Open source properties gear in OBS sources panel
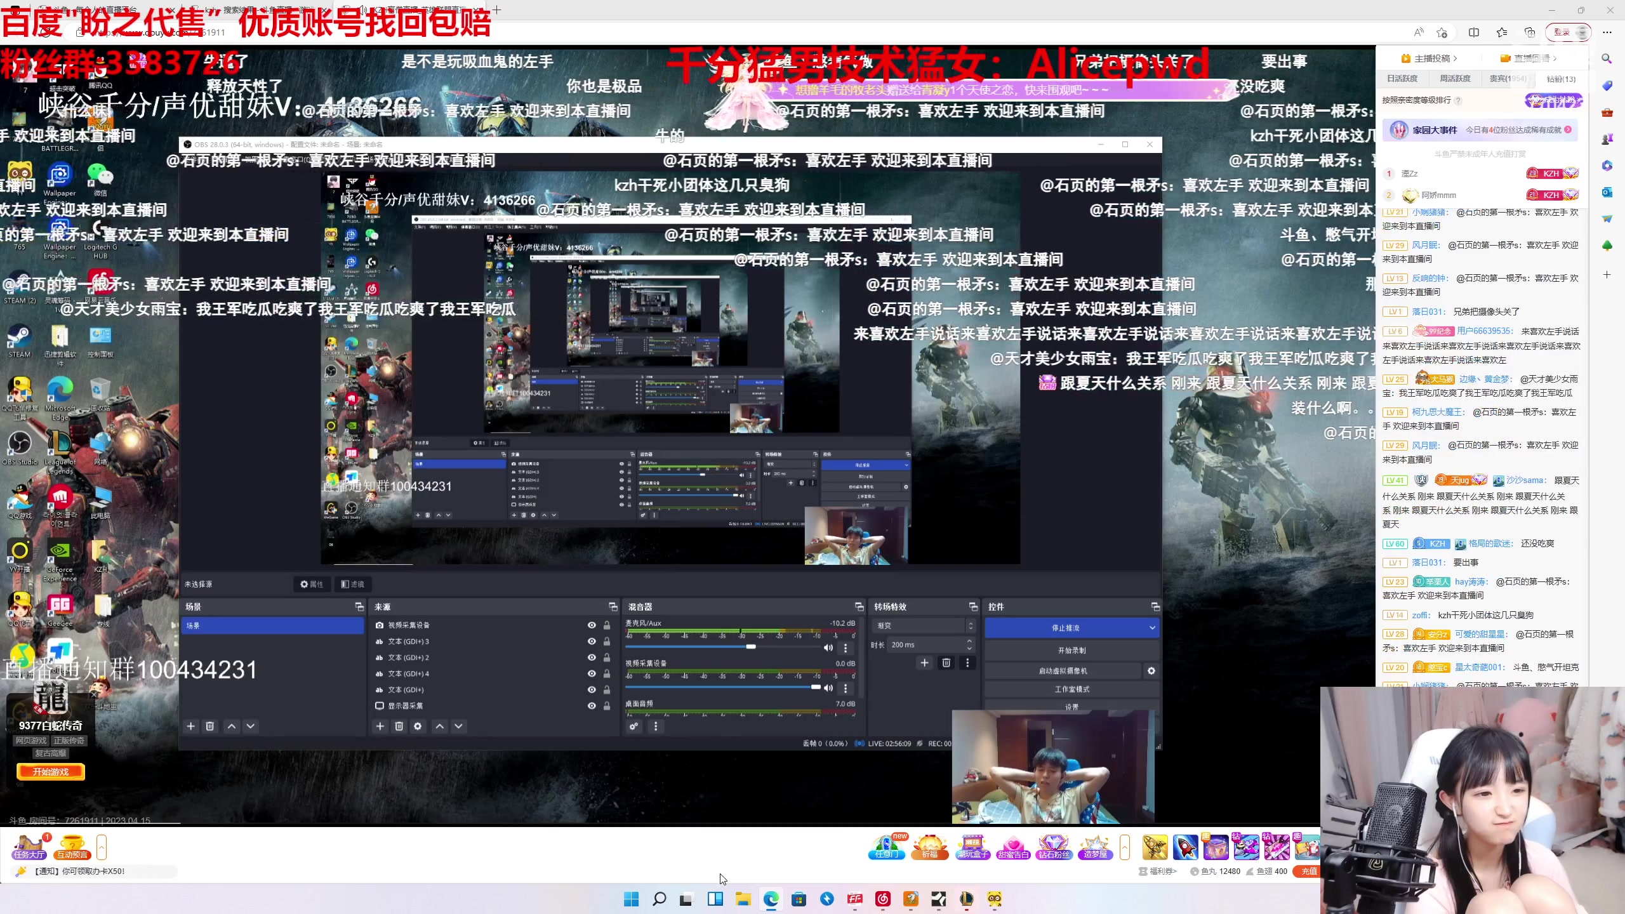Image resolution: width=1625 pixels, height=914 pixels. pos(418,726)
